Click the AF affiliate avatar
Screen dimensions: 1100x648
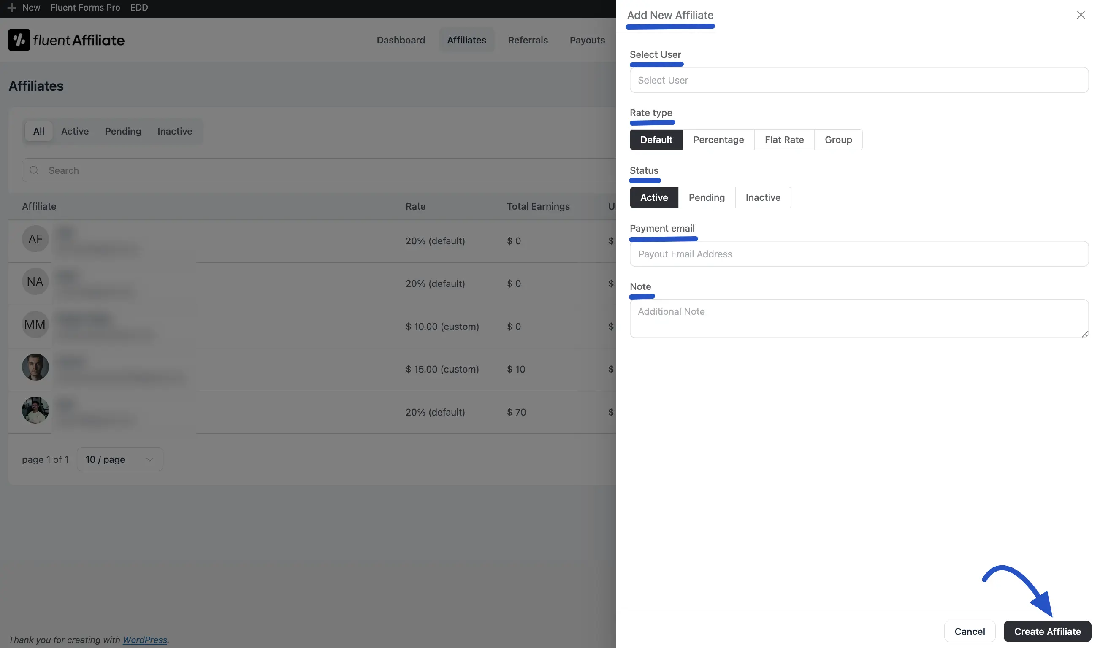tap(35, 239)
